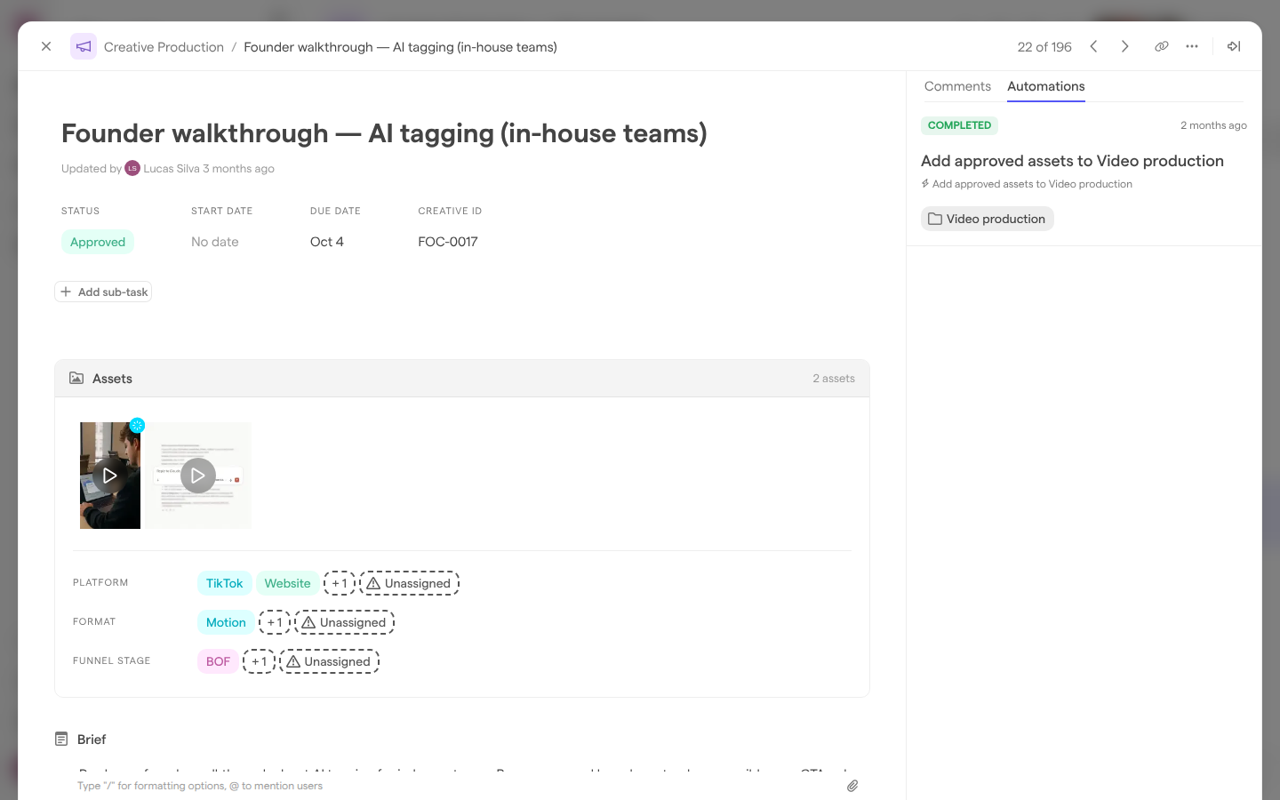Image resolution: width=1280 pixels, height=800 pixels.
Task: Open the Video production folder chip
Action: tap(988, 219)
